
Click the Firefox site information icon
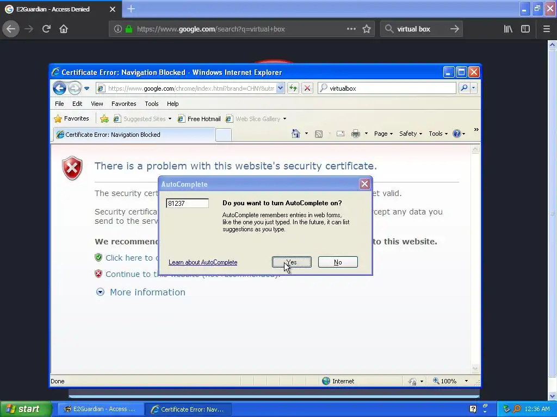(118, 29)
